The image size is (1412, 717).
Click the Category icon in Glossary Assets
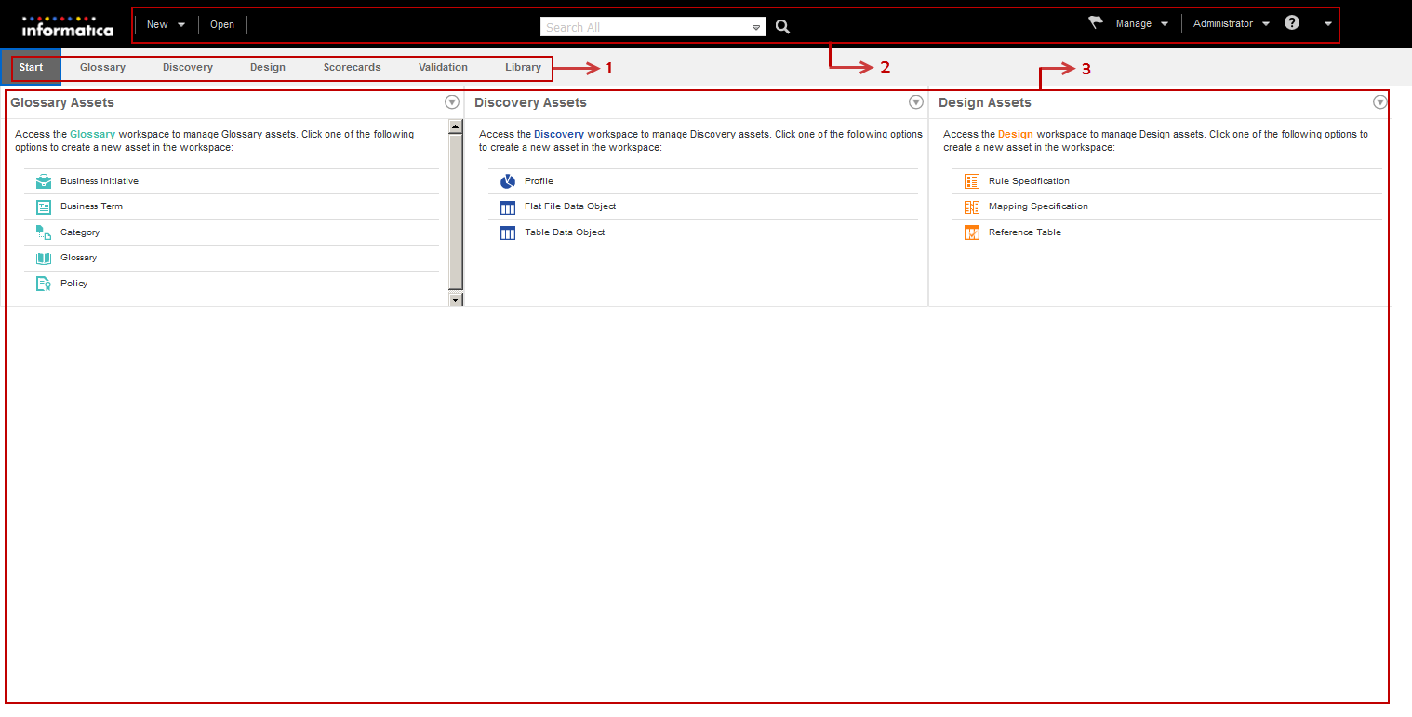[43, 232]
